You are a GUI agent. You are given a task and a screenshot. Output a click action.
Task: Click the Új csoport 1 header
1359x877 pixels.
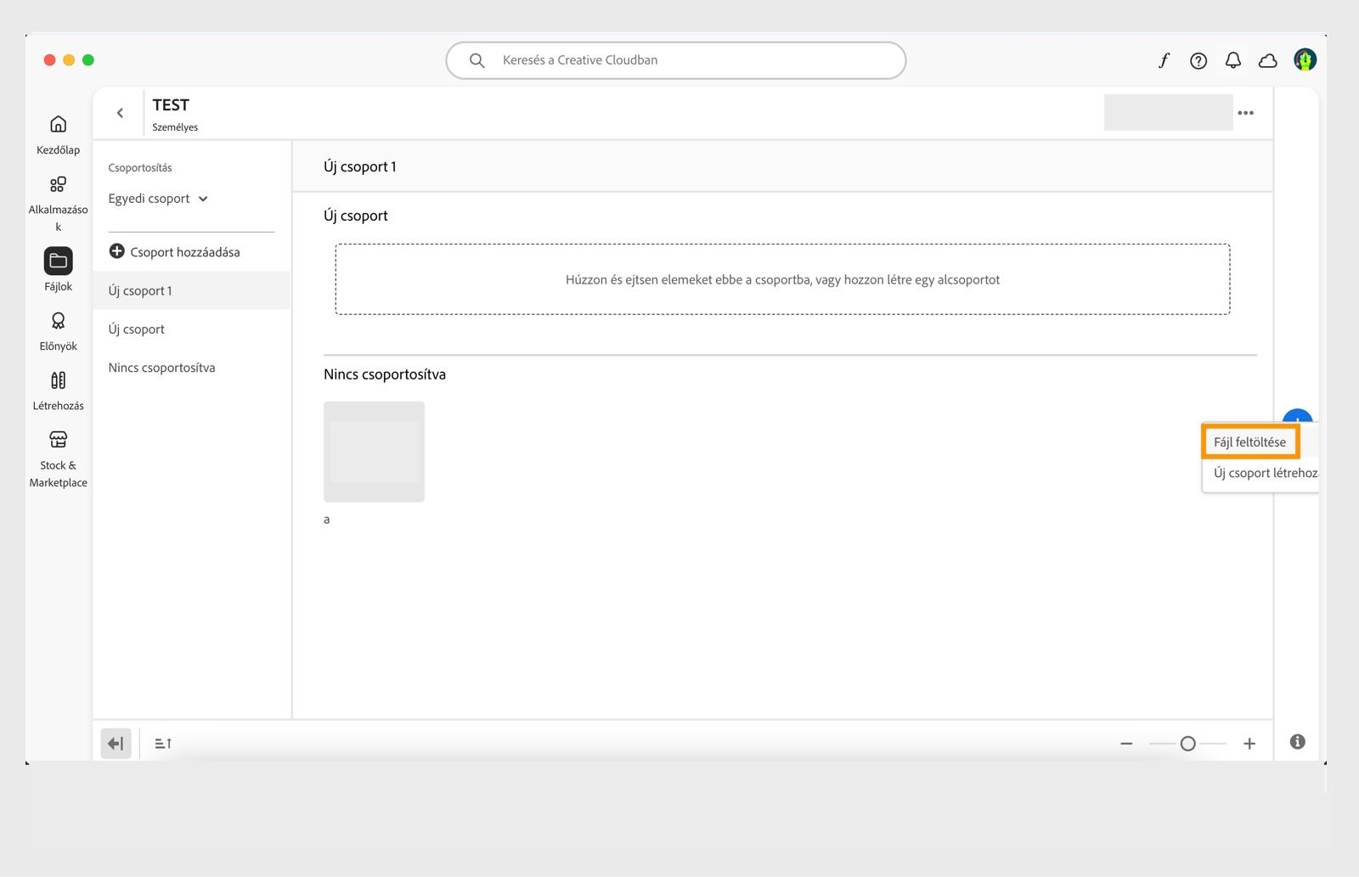(360, 167)
